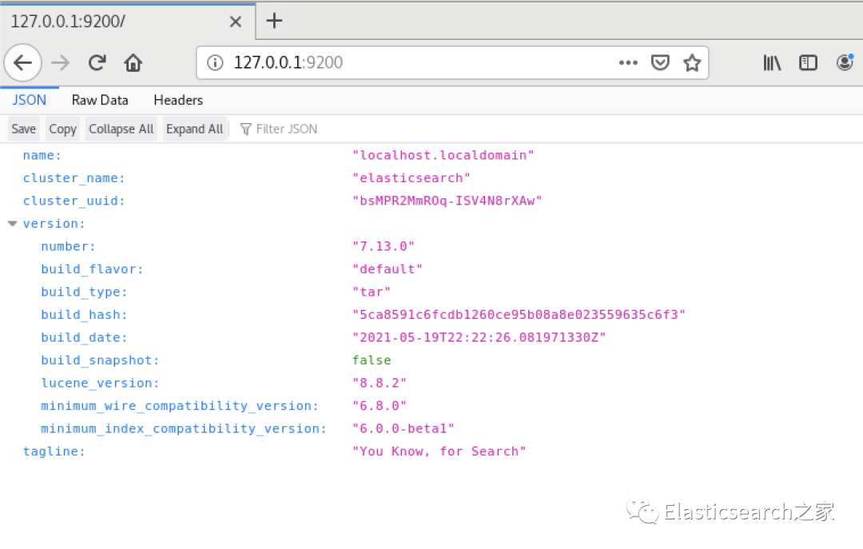Image resolution: width=863 pixels, height=549 pixels.
Task: Reload the page with the refresh icon
Action: click(x=97, y=63)
